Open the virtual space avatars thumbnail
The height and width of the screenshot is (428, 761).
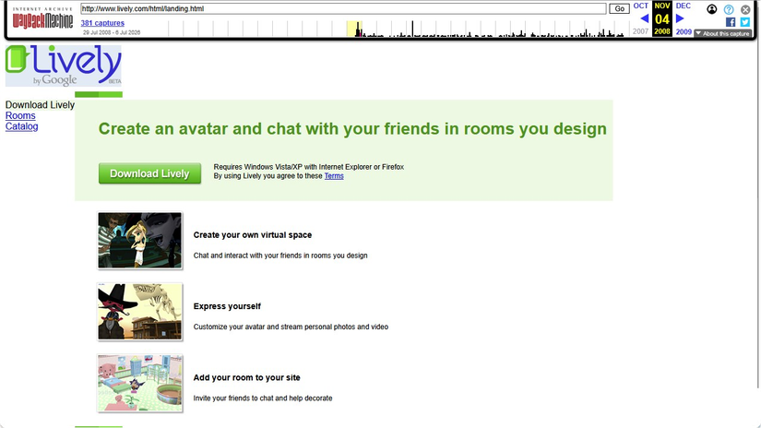[x=140, y=240]
